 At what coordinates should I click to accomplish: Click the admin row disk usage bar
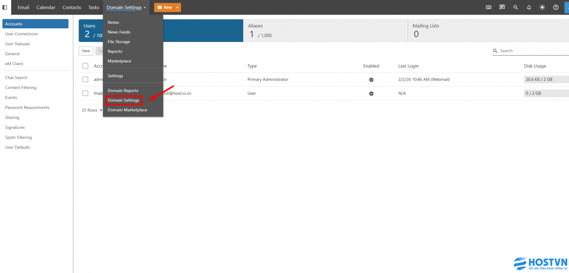coord(546,79)
